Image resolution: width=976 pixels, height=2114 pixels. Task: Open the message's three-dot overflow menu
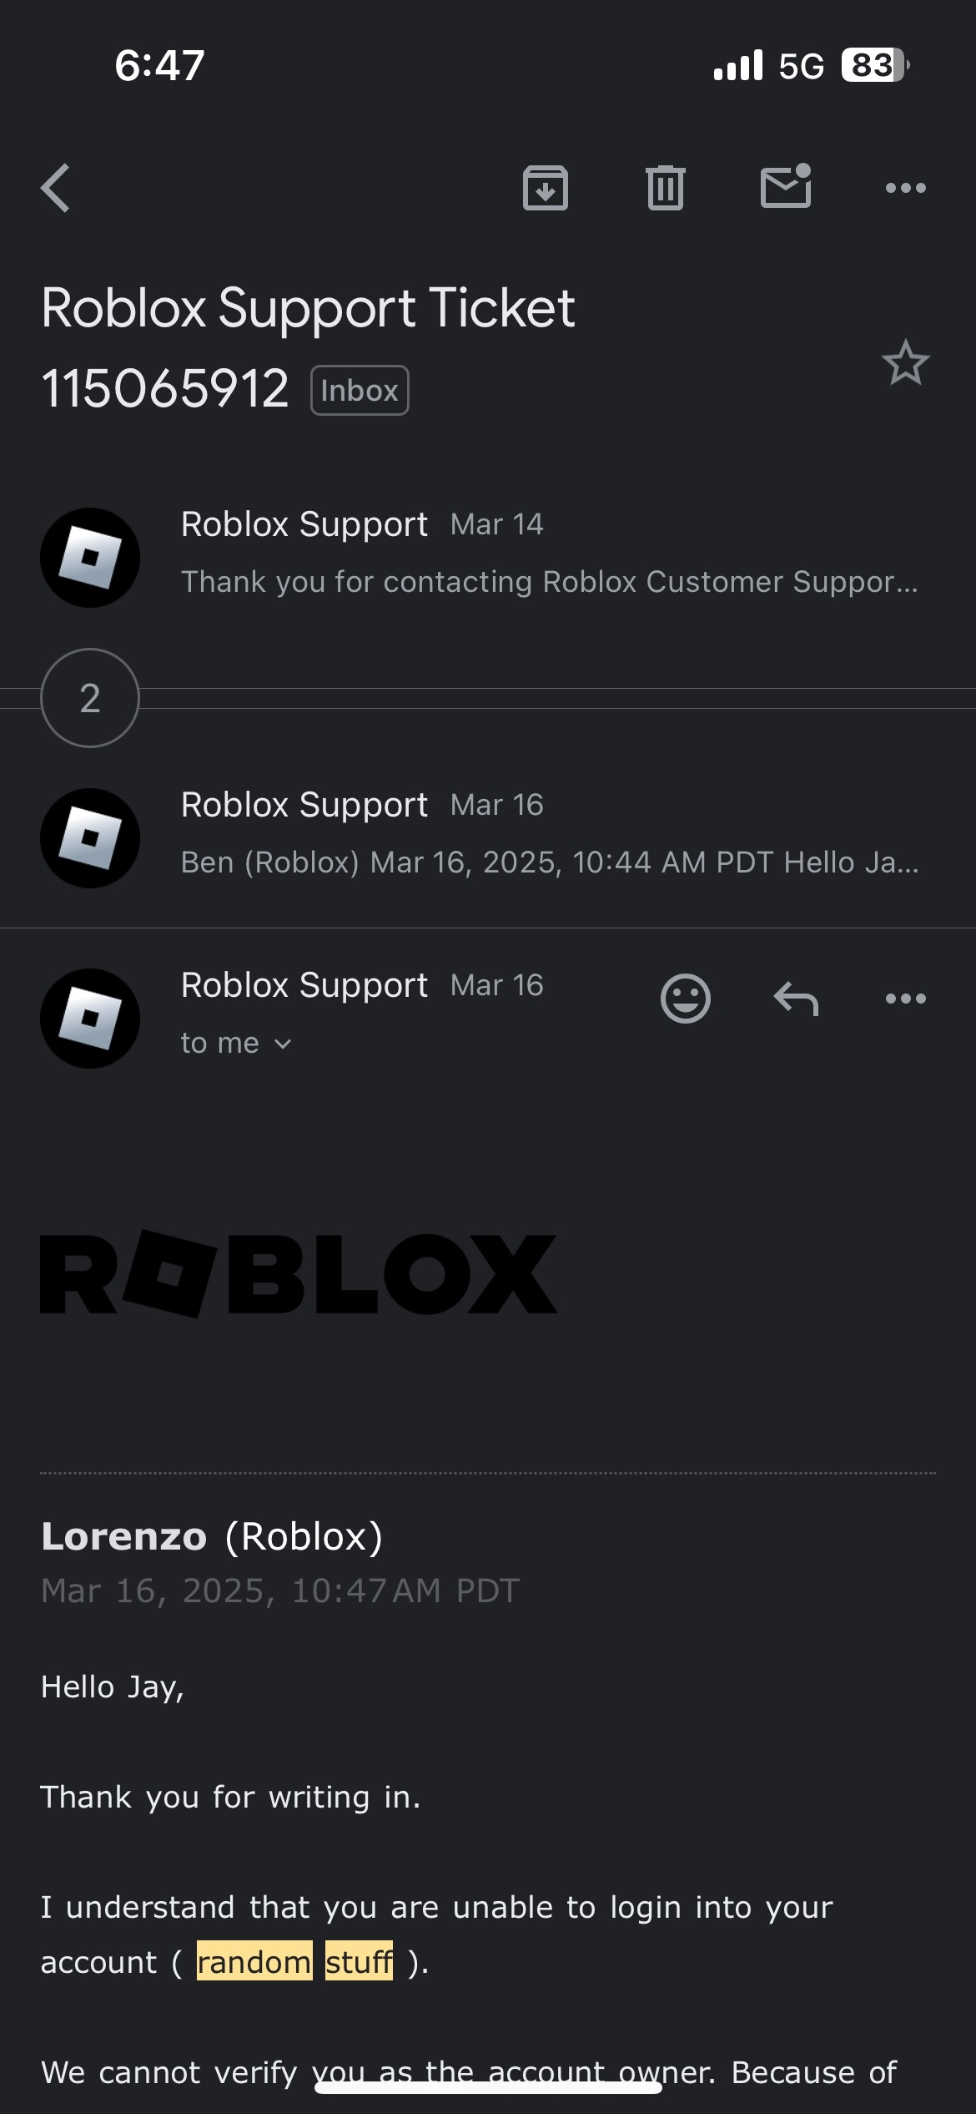[906, 999]
